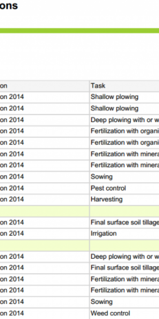Select the Final surface soil tillage cell below Deep plowing
Viewport: 159px width, 319px height.
[124, 268]
